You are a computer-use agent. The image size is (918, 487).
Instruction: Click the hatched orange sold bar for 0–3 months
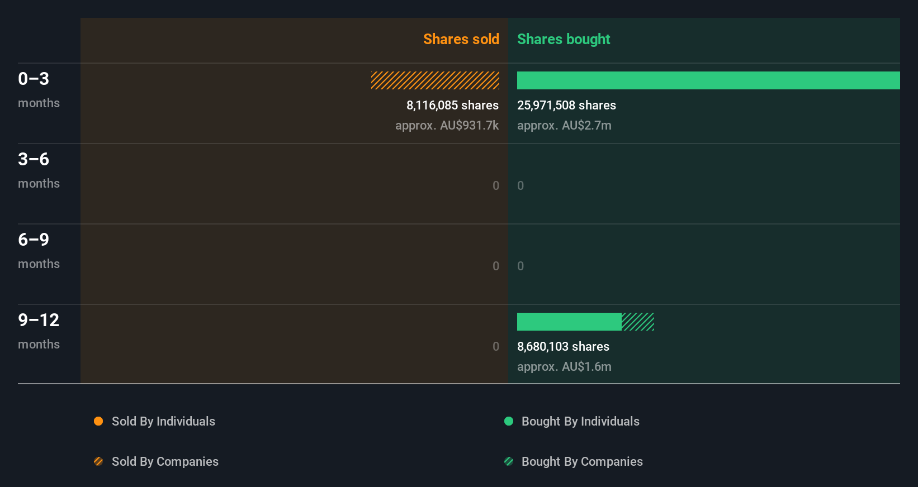435,80
